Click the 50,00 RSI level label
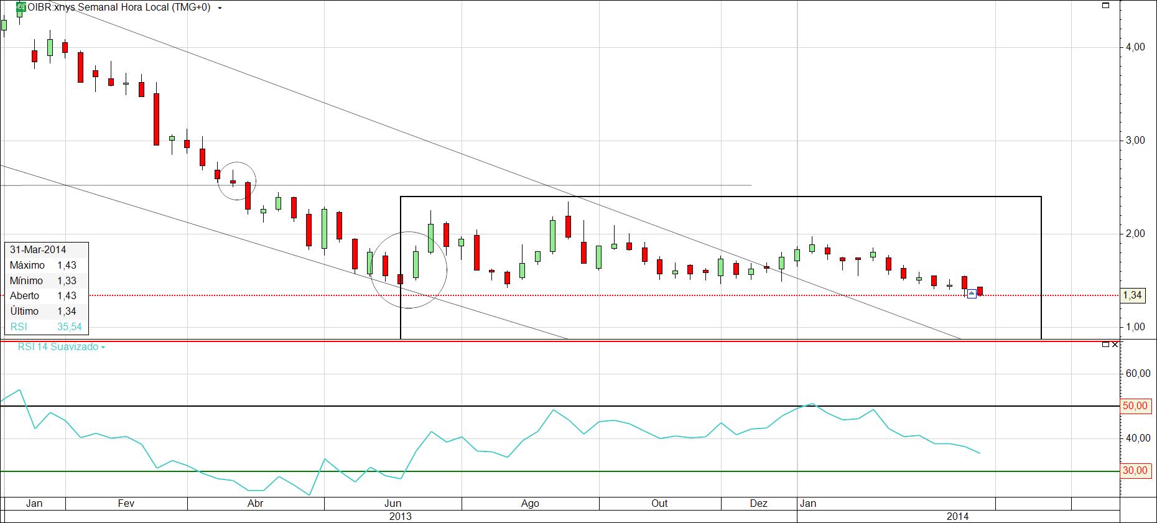The image size is (1157, 523). (1135, 406)
